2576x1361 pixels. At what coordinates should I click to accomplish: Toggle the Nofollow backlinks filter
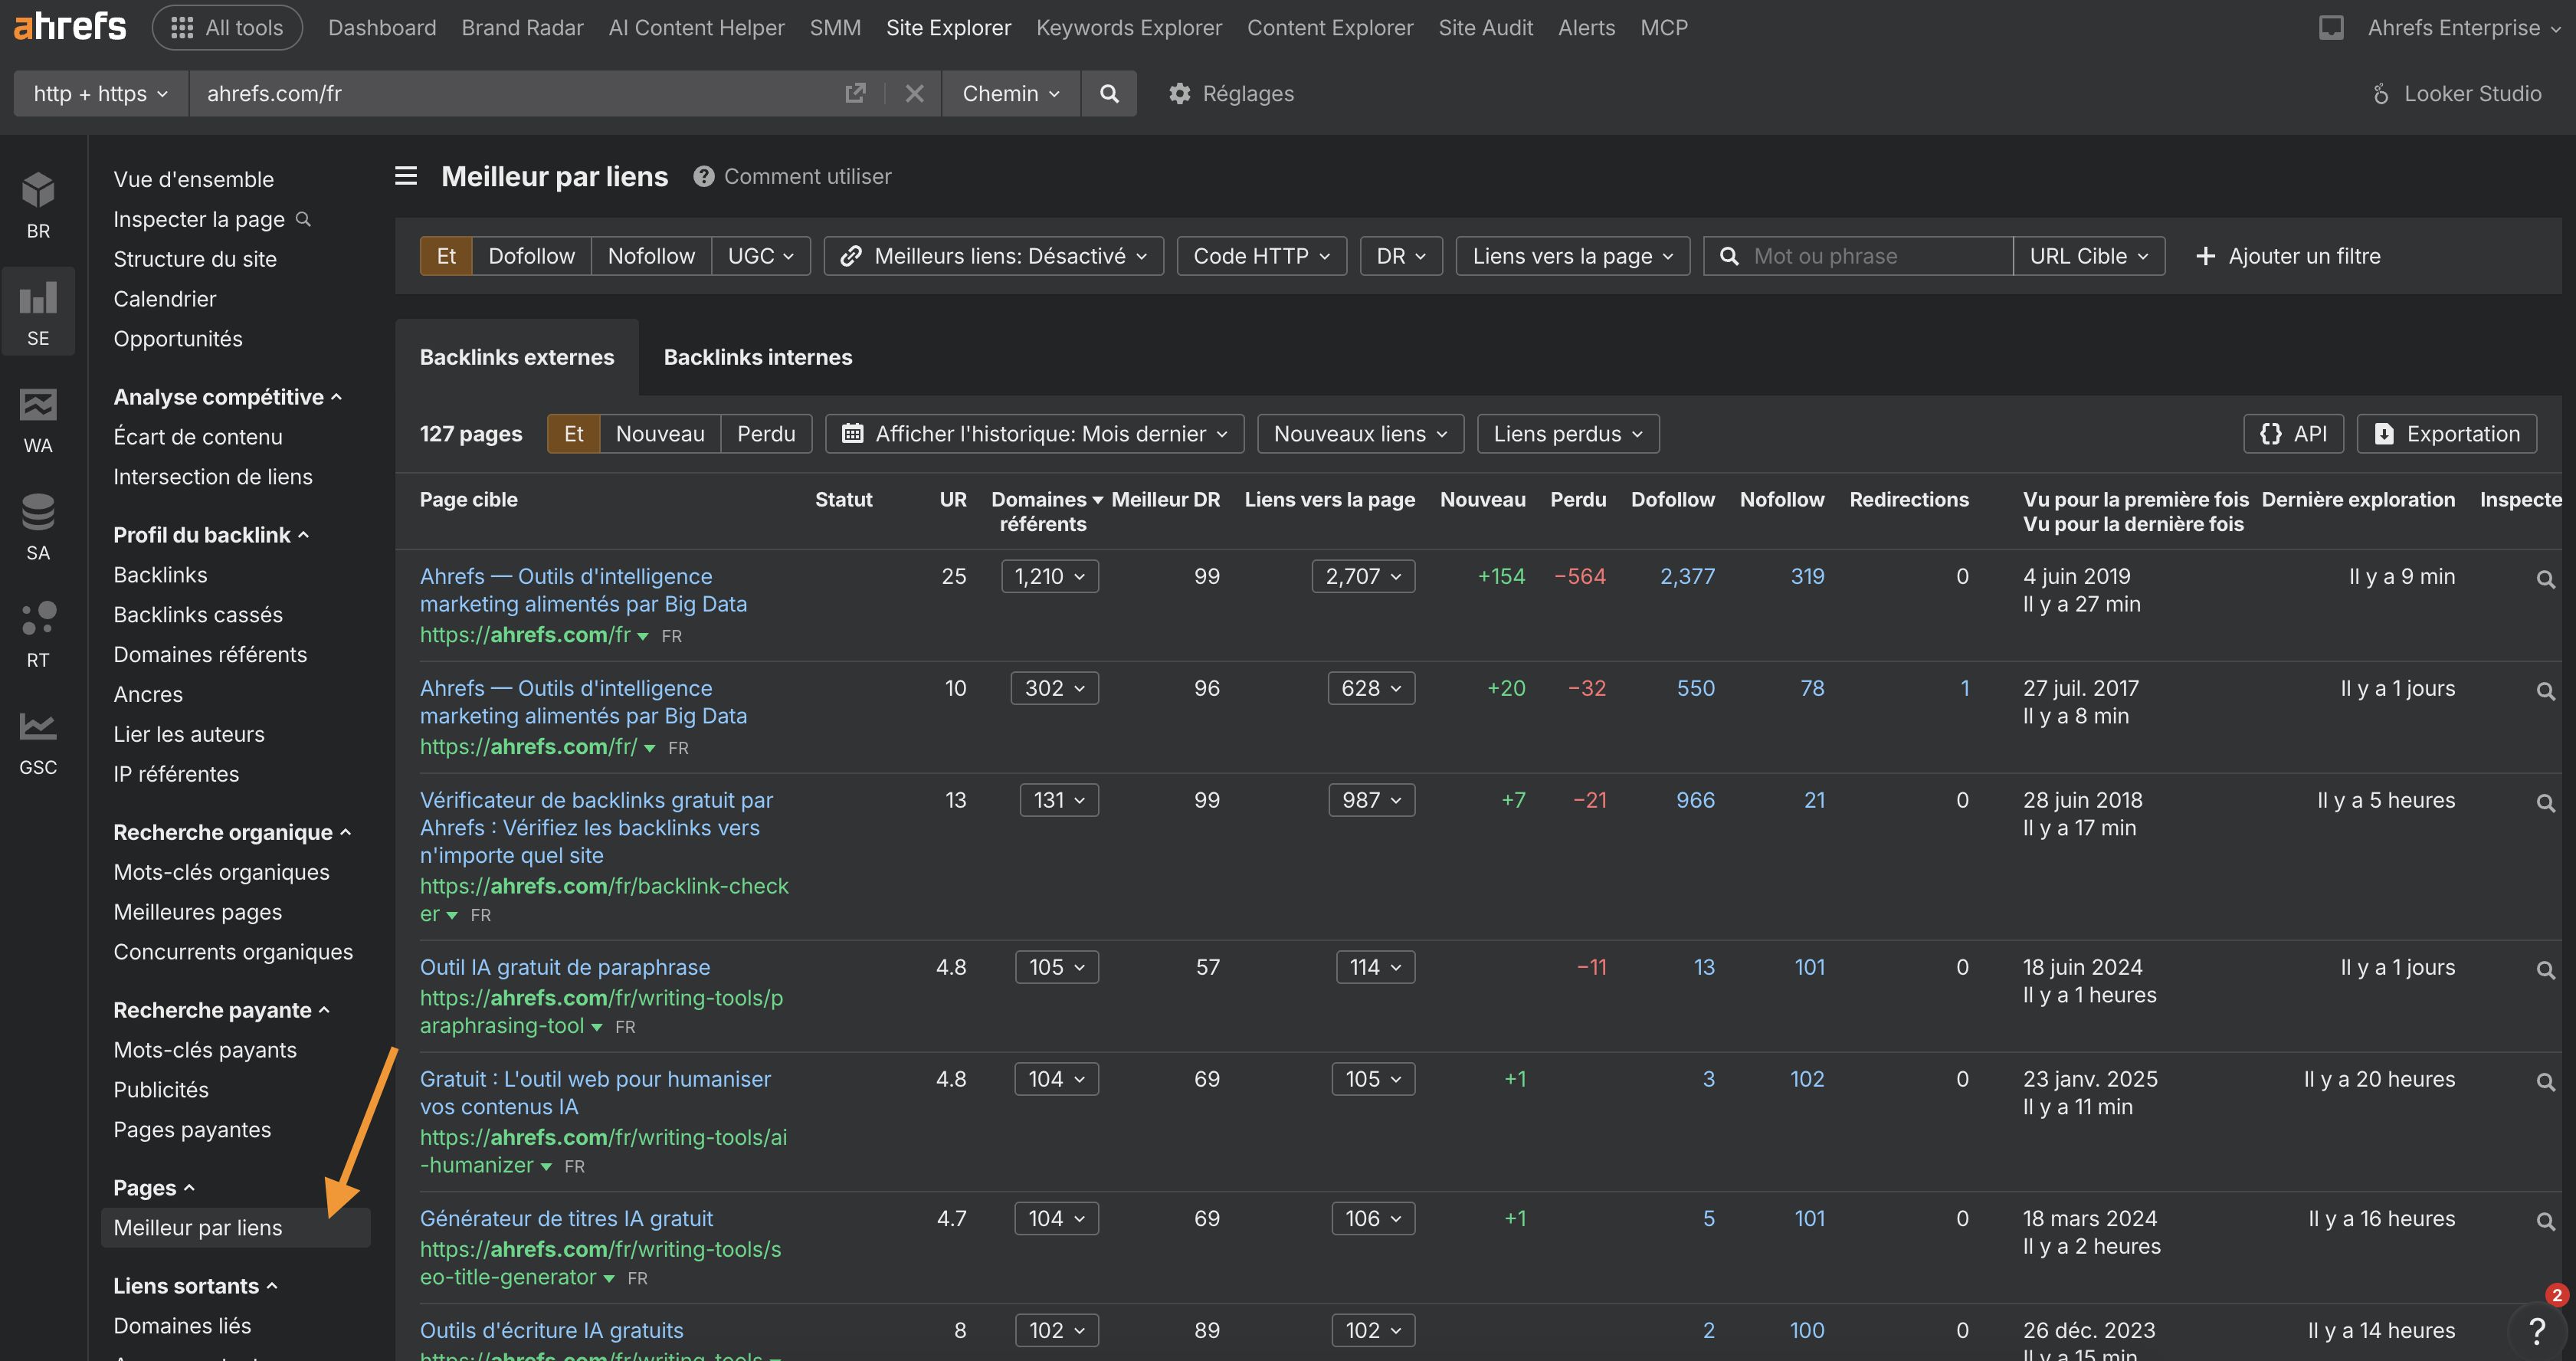click(x=650, y=255)
